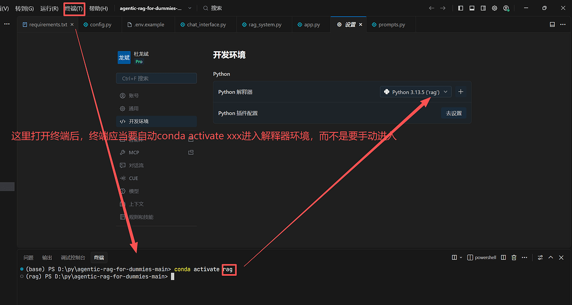Open MCP external link icon

pyautogui.click(x=191, y=152)
